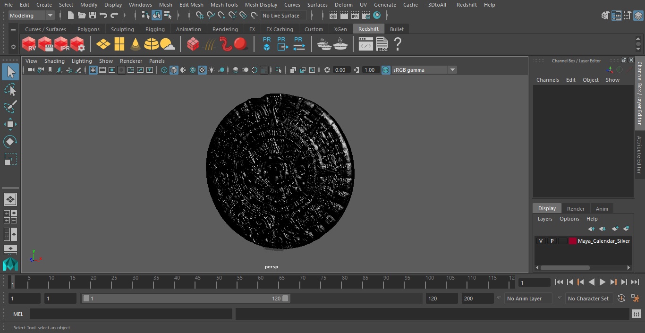Expand the No Live Surface field
Viewport: 645px width, 333px height.
coord(283,16)
